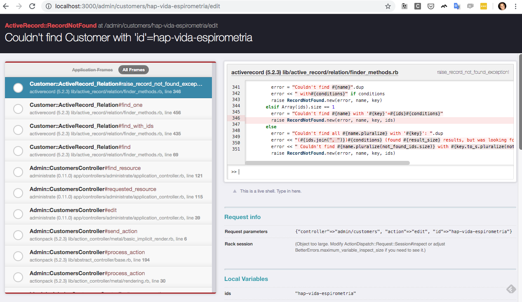The width and height of the screenshot is (522, 302).
Task: Open Google Translate extension
Action: (x=457, y=7)
